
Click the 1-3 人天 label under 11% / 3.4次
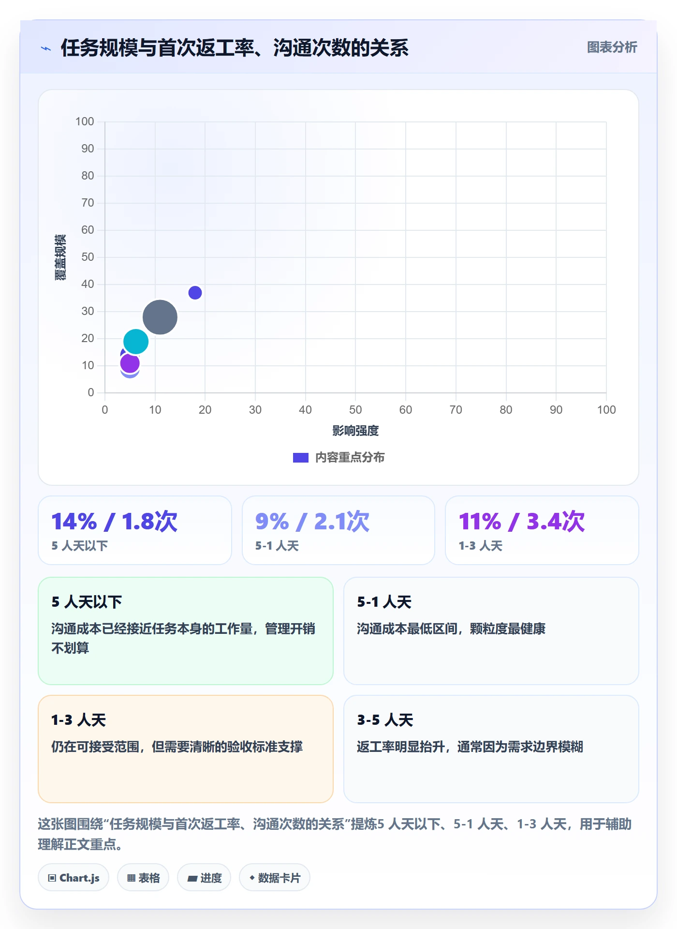(x=481, y=546)
